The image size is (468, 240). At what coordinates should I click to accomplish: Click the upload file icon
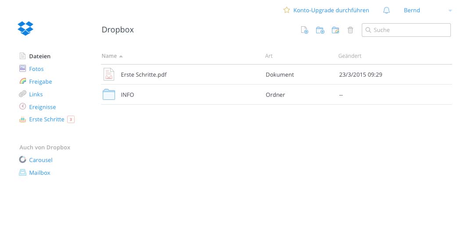pos(304,30)
